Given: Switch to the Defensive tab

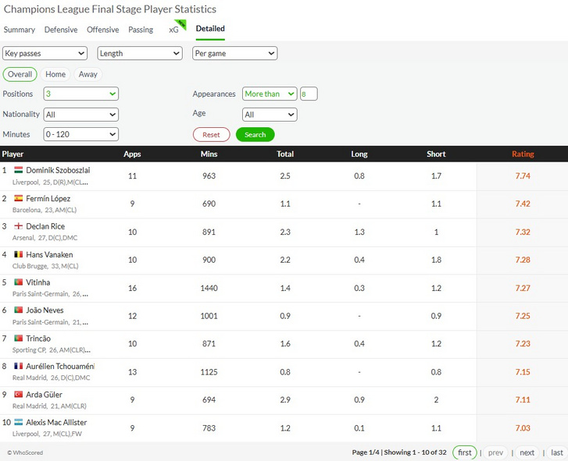Looking at the screenshot, I should pyautogui.click(x=61, y=30).
